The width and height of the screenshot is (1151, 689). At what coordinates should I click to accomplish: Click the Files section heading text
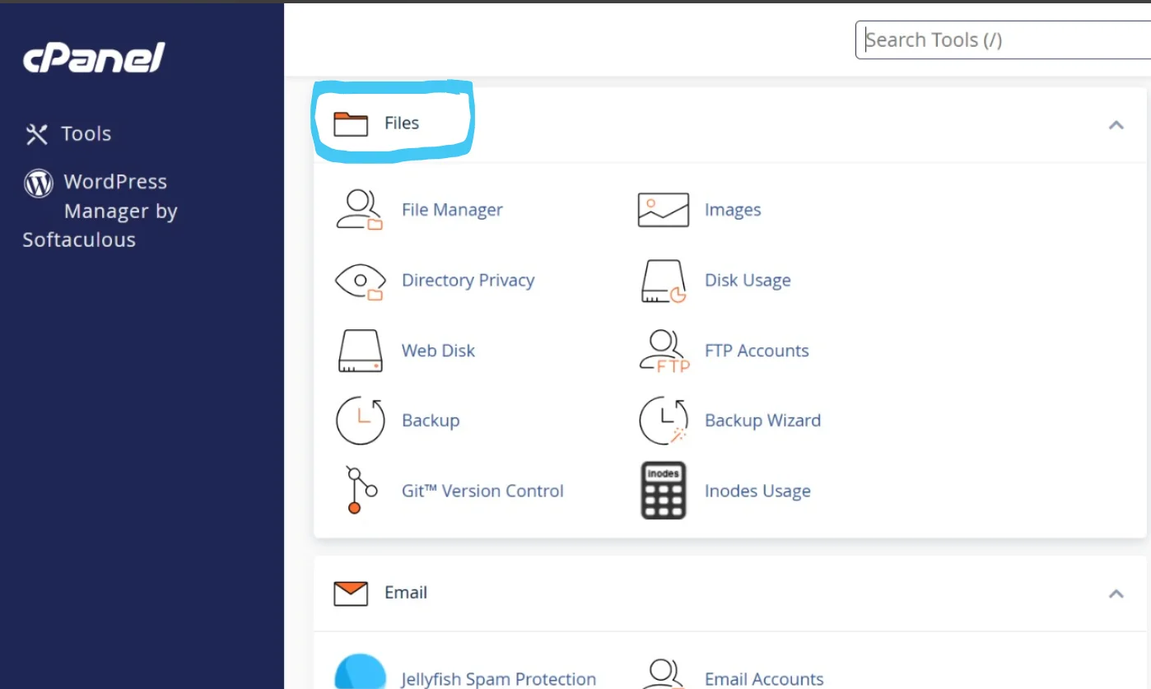pyautogui.click(x=402, y=123)
